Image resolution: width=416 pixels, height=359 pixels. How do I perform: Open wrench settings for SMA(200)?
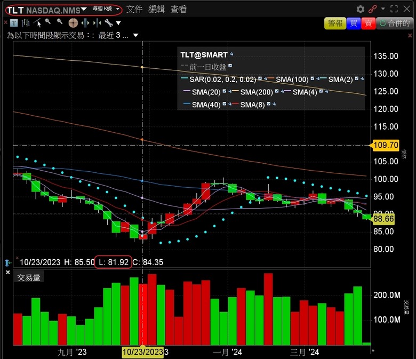coord(282,91)
